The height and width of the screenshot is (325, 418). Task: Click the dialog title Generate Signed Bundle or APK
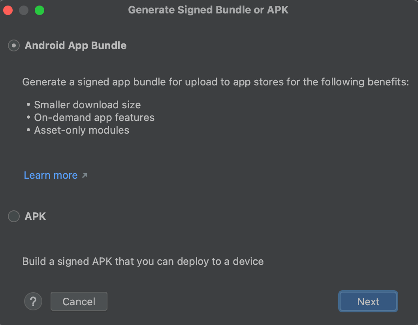(209, 10)
